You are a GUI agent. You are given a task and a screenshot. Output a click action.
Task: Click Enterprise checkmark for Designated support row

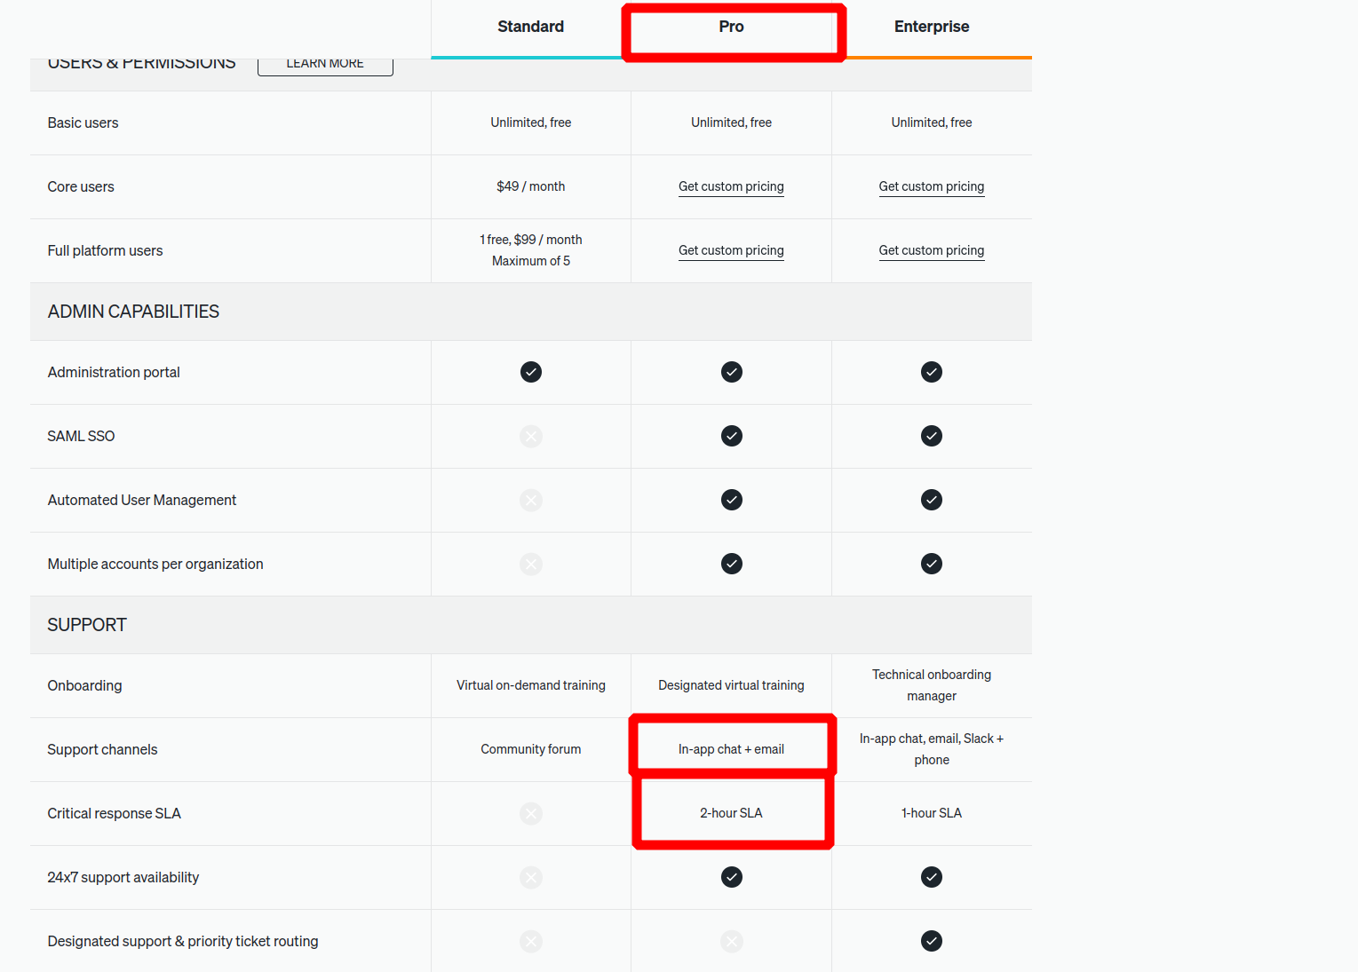[x=932, y=941]
